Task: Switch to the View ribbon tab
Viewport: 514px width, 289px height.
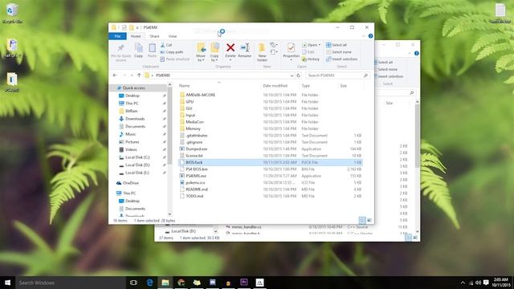Action: click(173, 36)
